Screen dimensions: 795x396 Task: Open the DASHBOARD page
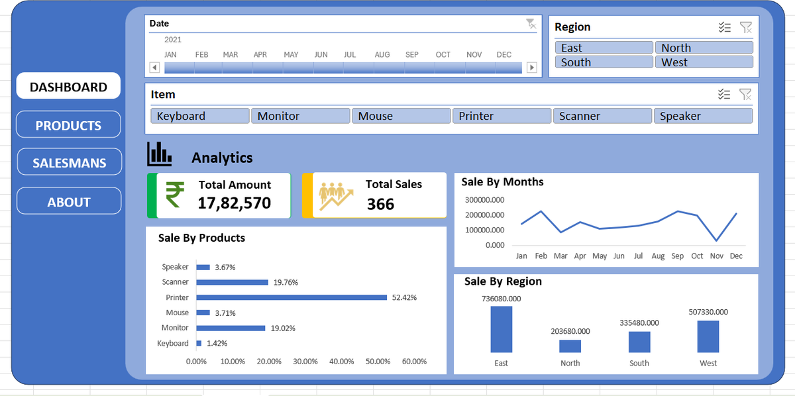tap(68, 86)
